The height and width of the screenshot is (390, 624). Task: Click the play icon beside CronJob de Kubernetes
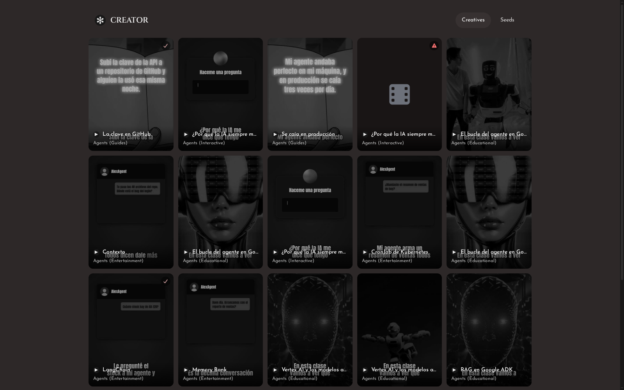click(365, 252)
